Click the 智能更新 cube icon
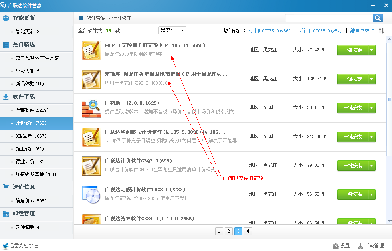Screen dimensions: 392x251 6,18
